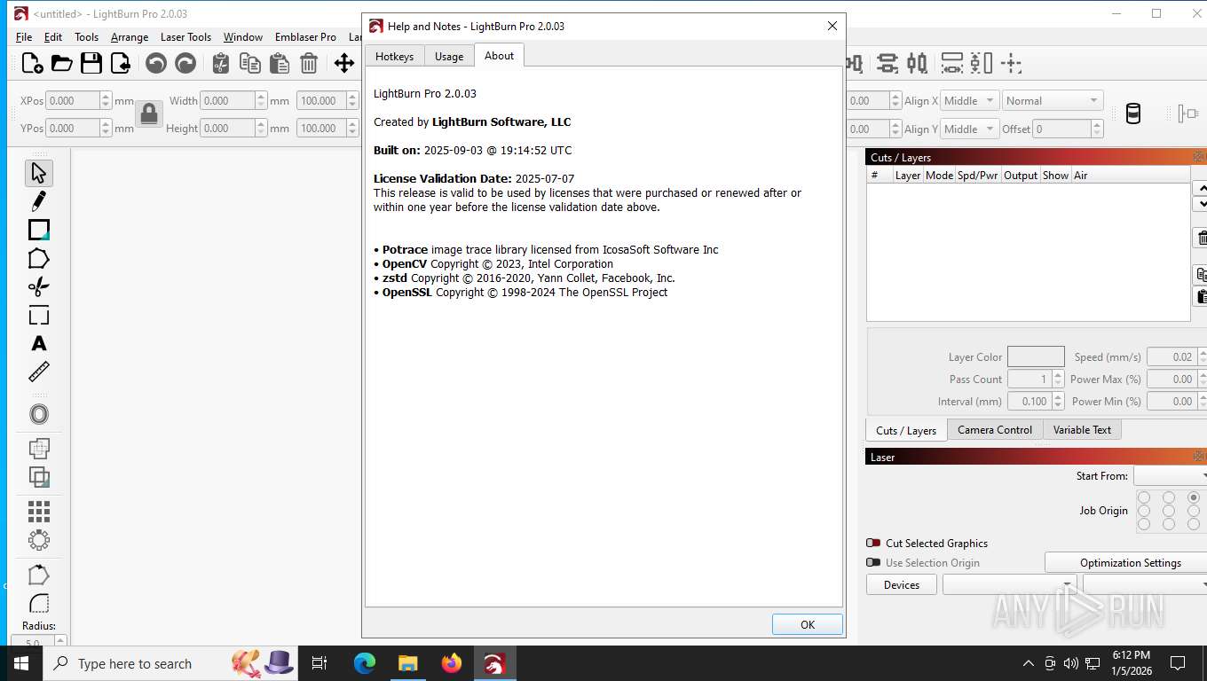Select the Text tool A icon
Screen dimensions: 1207x681
pos(38,343)
